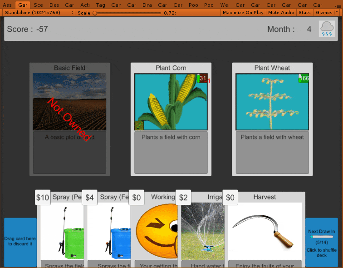Switch to the Sce tab
343x268 pixels.
tap(38, 5)
